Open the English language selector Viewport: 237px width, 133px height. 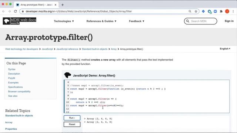click(x=225, y=49)
